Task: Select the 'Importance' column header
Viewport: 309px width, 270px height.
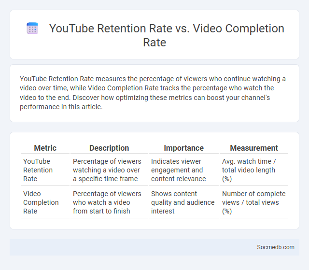Action: coord(183,148)
